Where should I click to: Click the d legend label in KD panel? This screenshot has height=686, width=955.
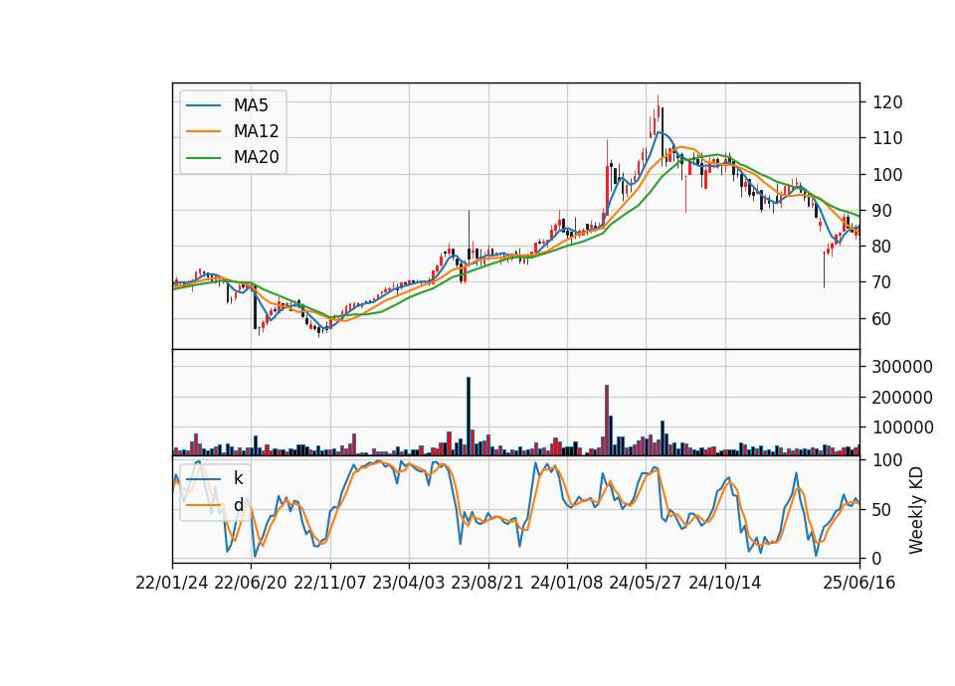[238, 505]
